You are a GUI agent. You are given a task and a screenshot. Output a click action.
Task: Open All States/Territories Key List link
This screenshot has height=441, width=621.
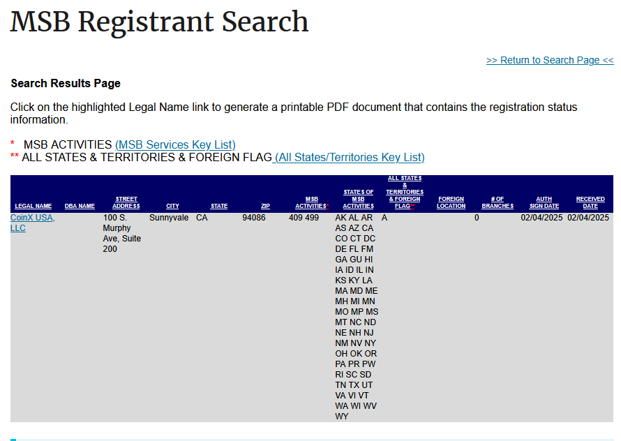click(348, 157)
